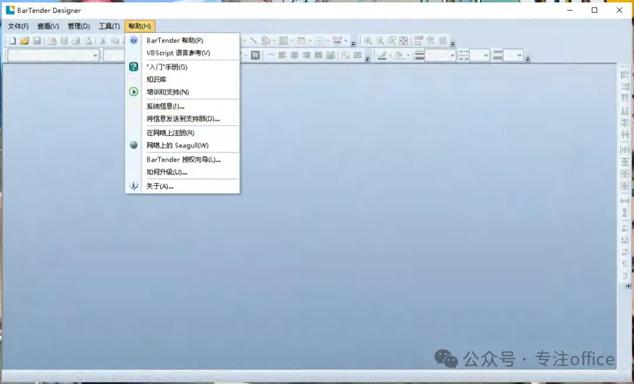Expand the format toolbar overflow arrow
Viewport: 634px width, 384px height.
[367, 59]
